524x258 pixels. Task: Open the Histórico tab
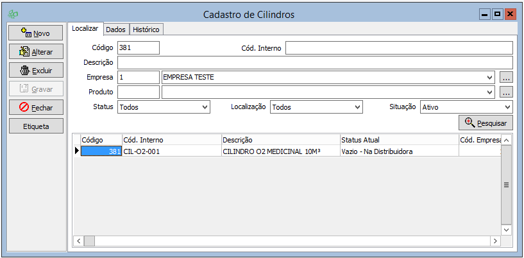point(147,30)
